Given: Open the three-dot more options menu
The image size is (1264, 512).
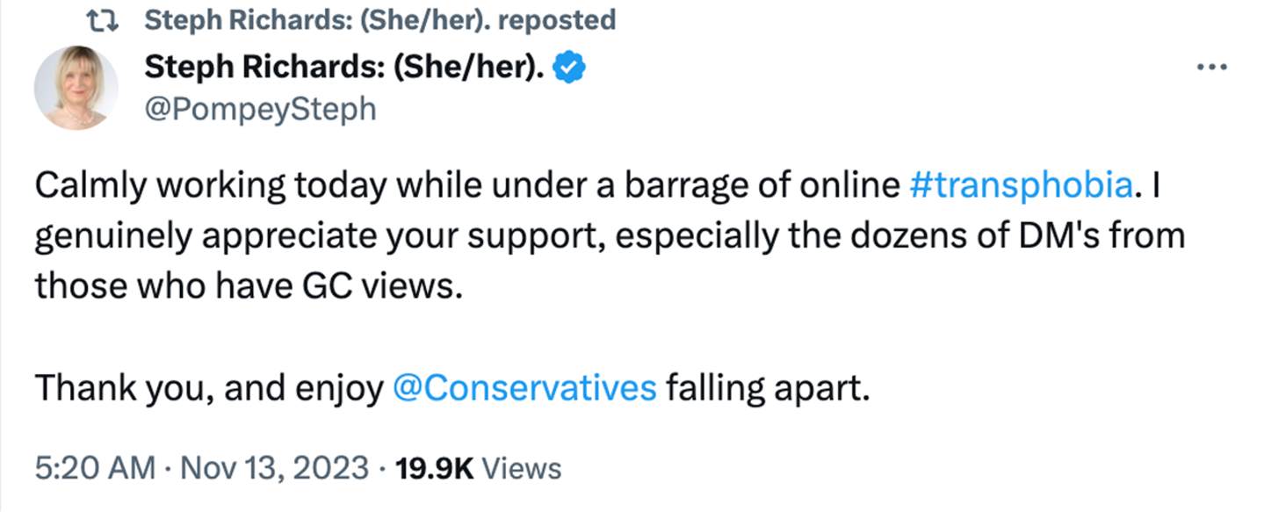Looking at the screenshot, I should [x=1211, y=67].
